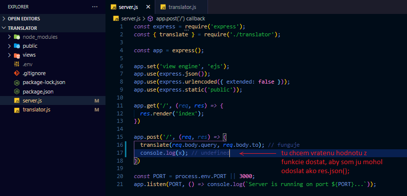The width and height of the screenshot is (407, 196).
Task: Click const app on line 4
Action: 148,50
